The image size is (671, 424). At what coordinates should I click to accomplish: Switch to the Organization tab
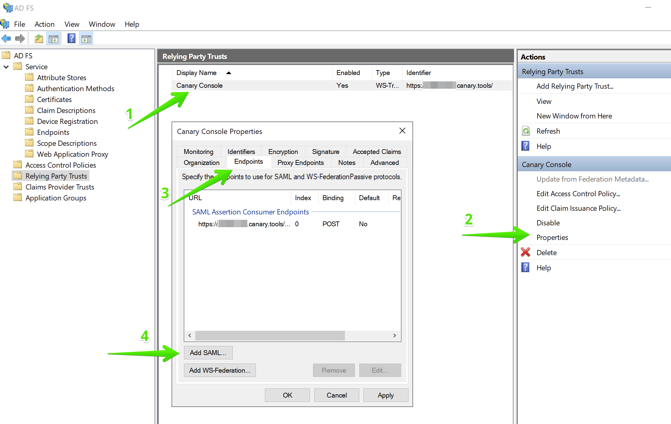coord(202,162)
